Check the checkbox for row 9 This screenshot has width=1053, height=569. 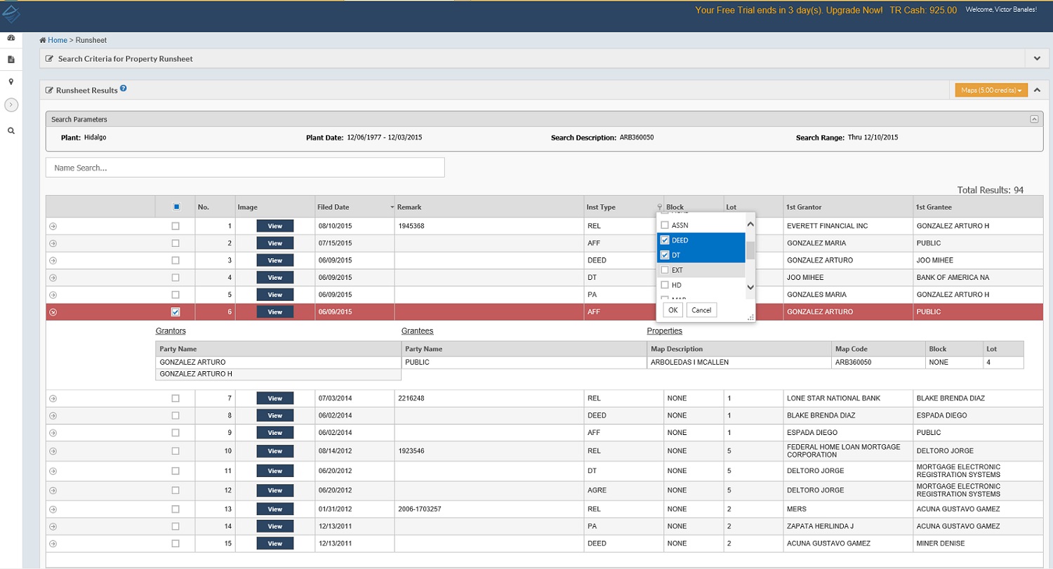point(175,433)
